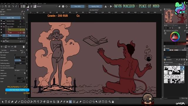This screenshot has width=188, height=106.
Task: Click the Duplicate Layer icon
Action: 6,47
